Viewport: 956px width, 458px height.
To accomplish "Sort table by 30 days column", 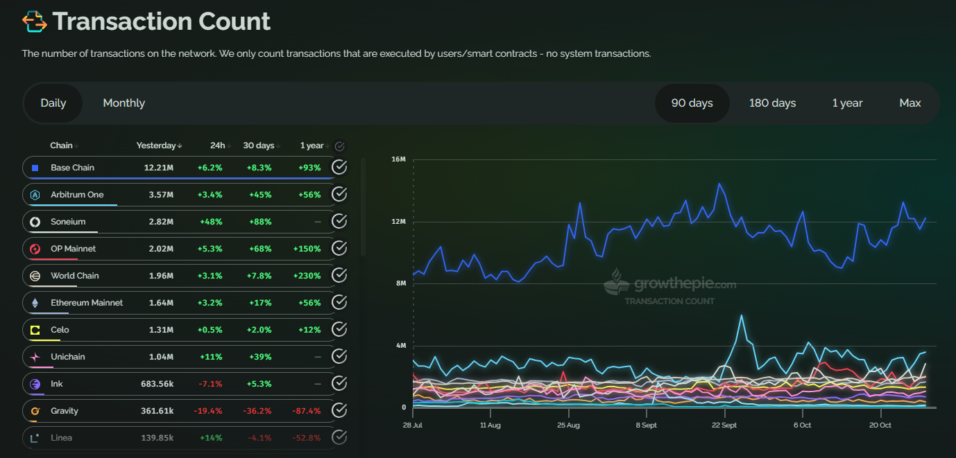I will point(261,146).
